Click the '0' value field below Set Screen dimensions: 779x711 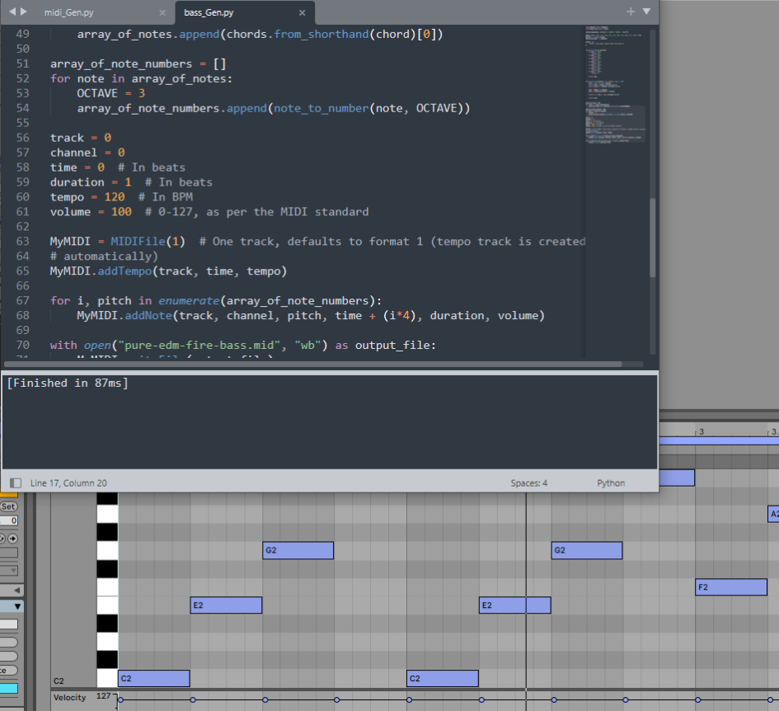[9, 520]
